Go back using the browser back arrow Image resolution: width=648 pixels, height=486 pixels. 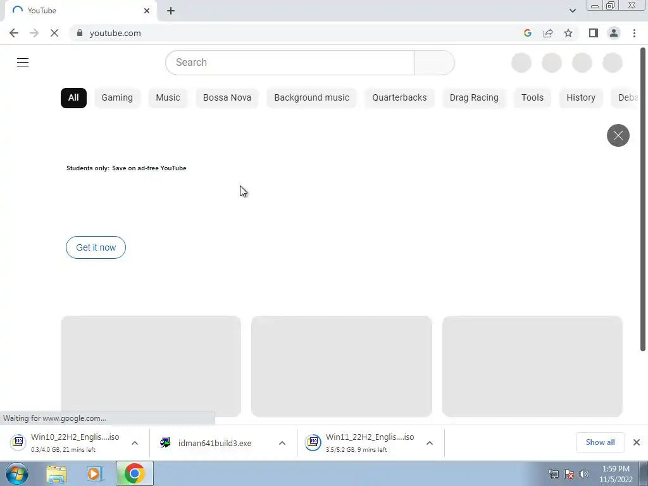pyautogui.click(x=14, y=33)
